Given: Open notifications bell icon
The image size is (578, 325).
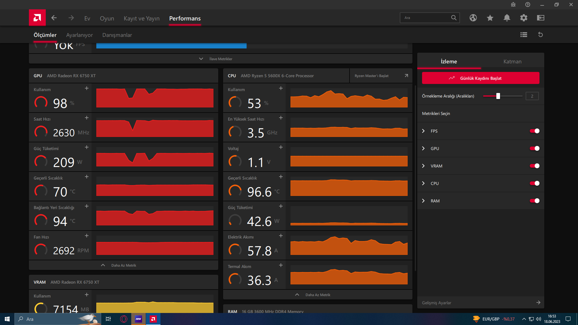Looking at the screenshot, I should pos(507,18).
